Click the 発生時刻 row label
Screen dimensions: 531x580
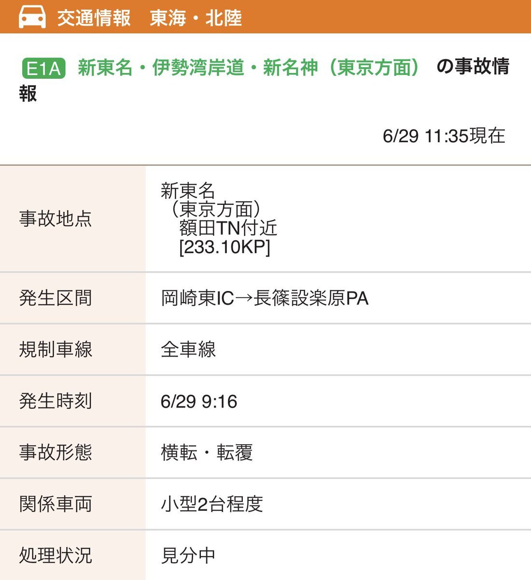(56, 401)
